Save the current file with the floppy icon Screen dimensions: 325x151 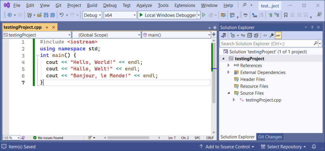click(46, 15)
